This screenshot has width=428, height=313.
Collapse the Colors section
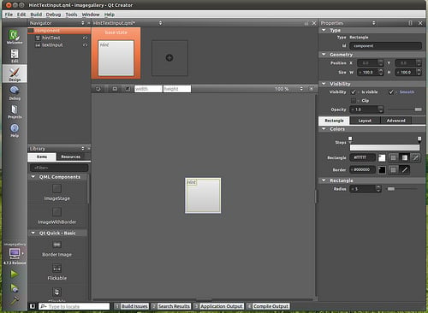324,129
